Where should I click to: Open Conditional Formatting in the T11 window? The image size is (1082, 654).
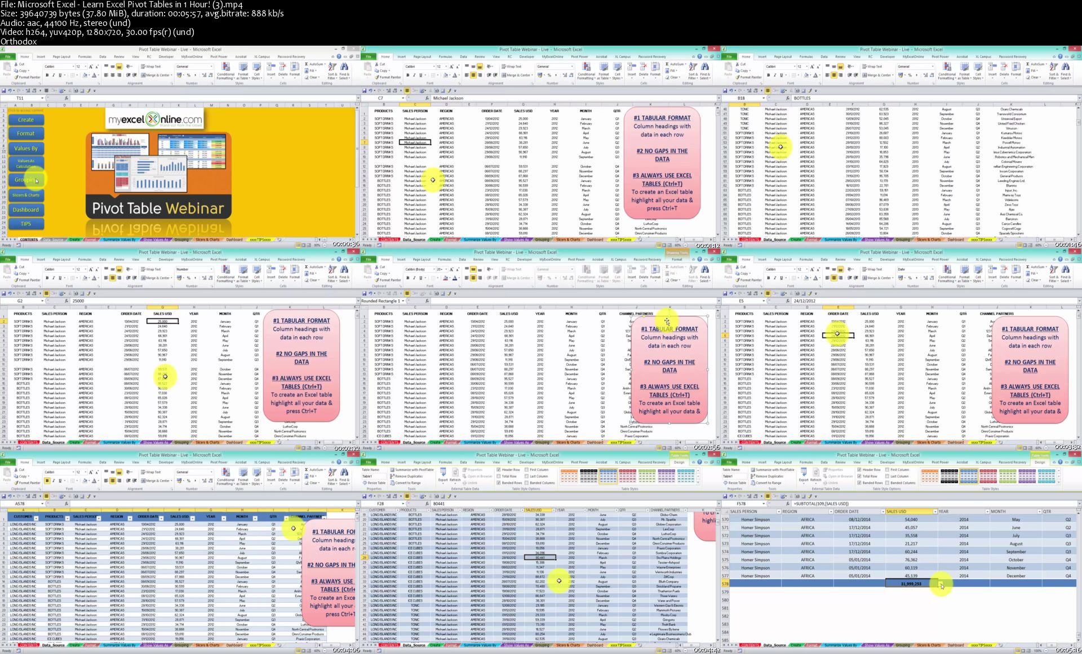point(225,71)
